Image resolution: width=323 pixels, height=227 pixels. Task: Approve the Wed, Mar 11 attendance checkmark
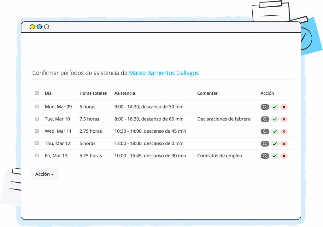click(275, 131)
